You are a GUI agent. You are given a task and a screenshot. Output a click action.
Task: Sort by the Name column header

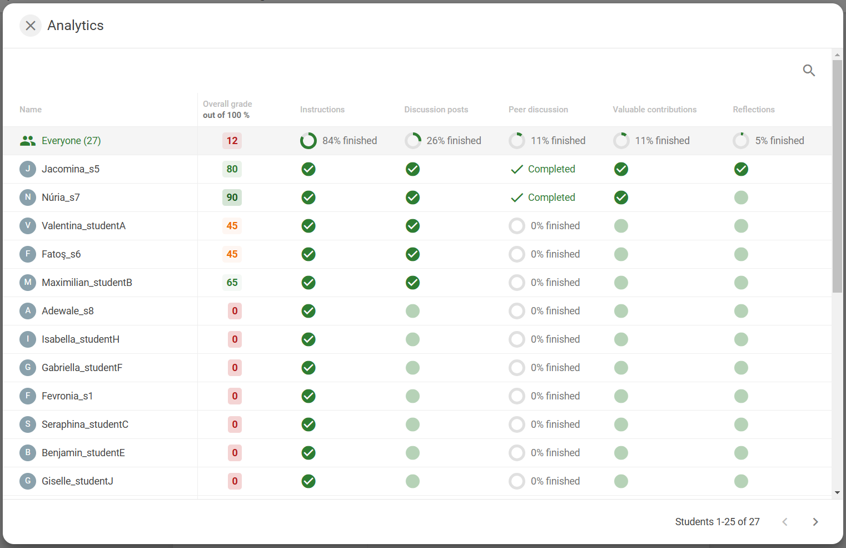coord(31,110)
